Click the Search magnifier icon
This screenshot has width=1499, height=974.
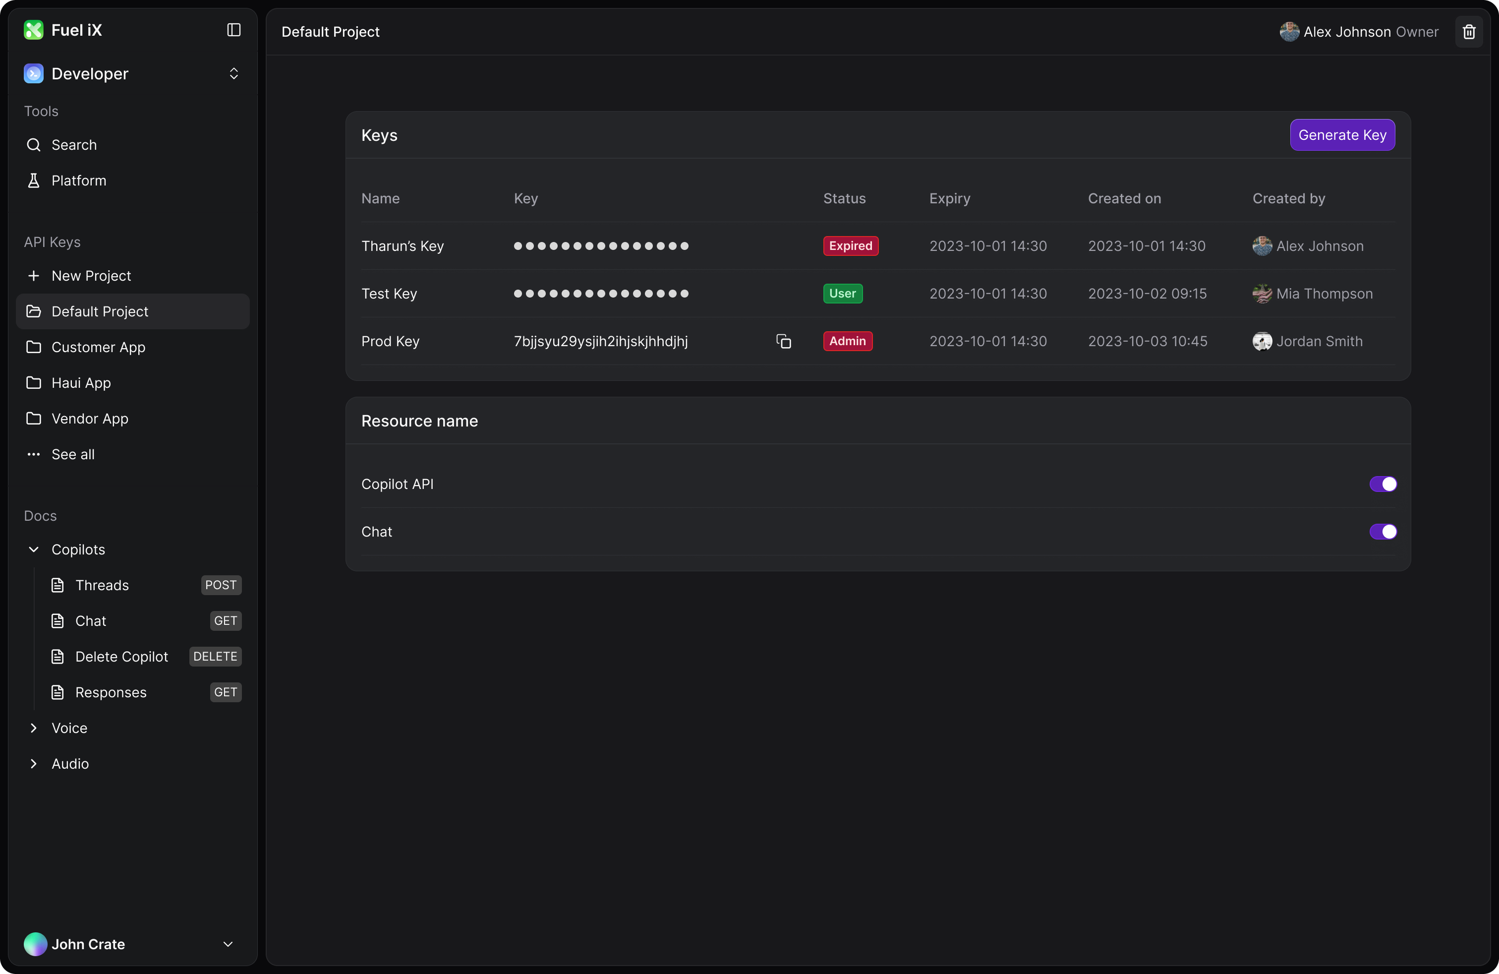(x=33, y=145)
